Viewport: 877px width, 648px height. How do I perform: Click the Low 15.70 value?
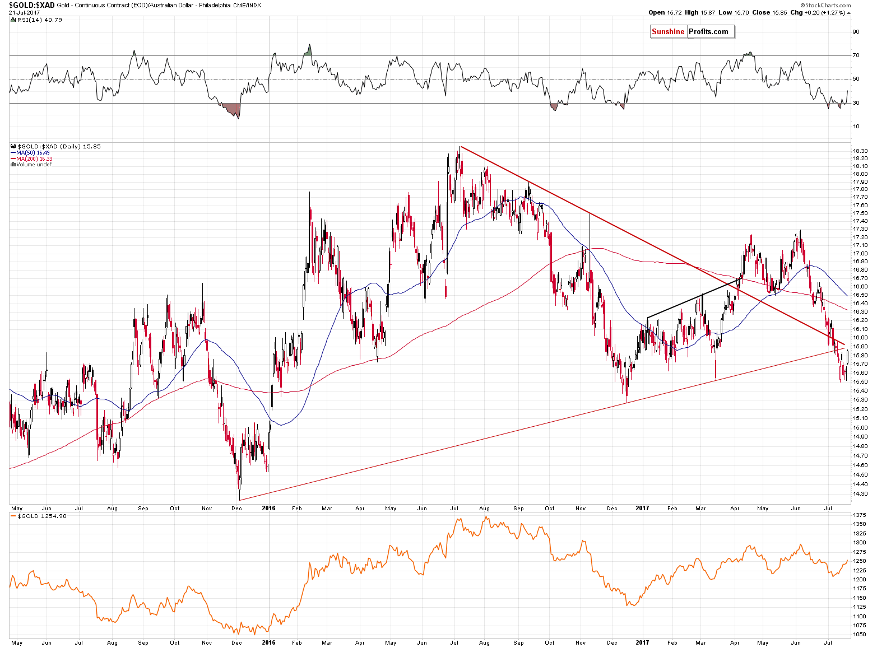click(733, 12)
